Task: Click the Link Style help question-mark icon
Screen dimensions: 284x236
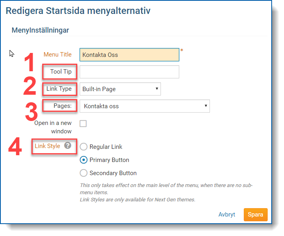Action: click(68, 146)
